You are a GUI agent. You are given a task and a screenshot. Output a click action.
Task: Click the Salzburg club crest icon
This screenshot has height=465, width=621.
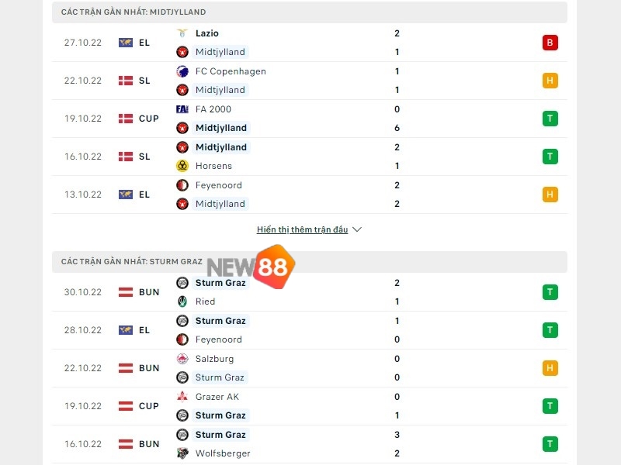[184, 359]
